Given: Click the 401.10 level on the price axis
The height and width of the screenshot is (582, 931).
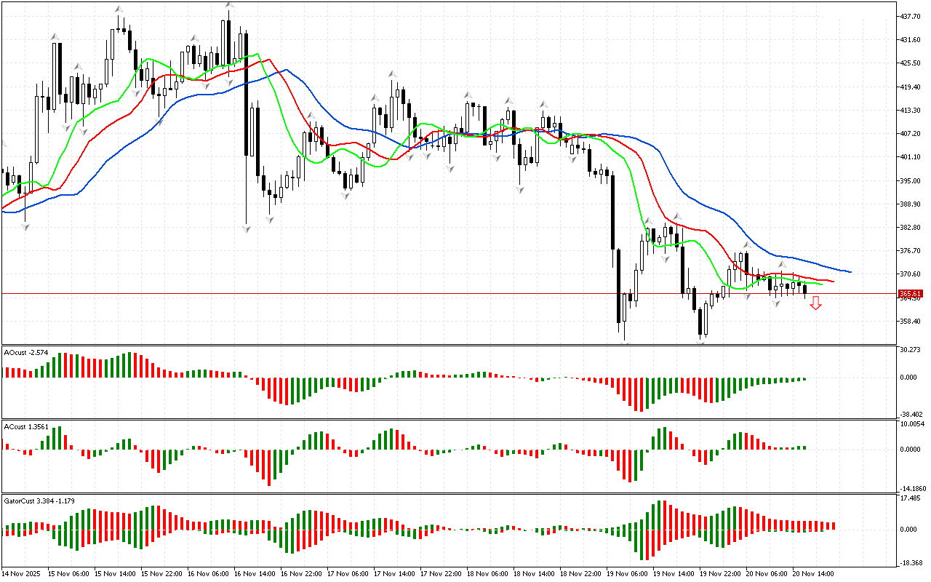Looking at the screenshot, I should [911, 157].
